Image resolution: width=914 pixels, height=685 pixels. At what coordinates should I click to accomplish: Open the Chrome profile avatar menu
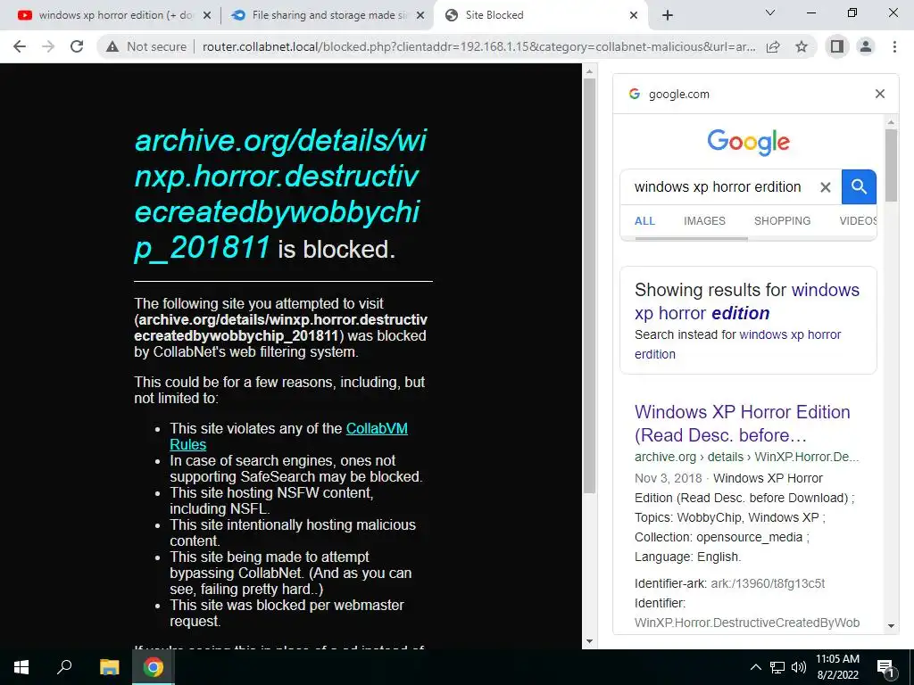click(866, 46)
